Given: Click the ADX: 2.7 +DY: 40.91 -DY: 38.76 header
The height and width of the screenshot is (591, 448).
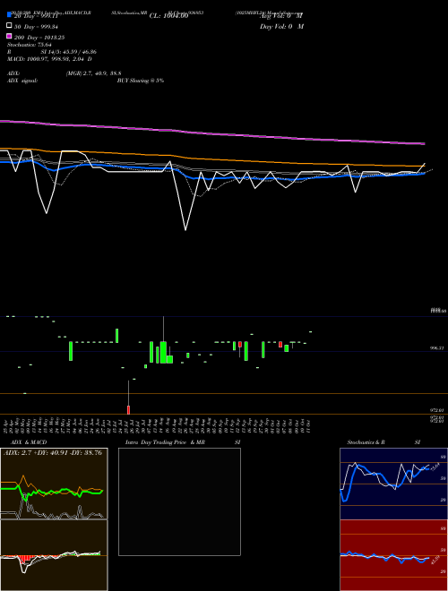Looking at the screenshot, I should [x=53, y=453].
